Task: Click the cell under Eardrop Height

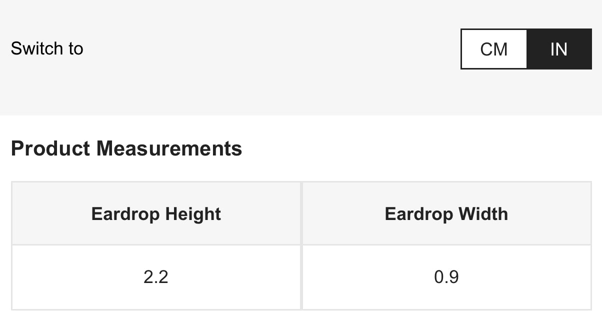Action: coord(156,276)
